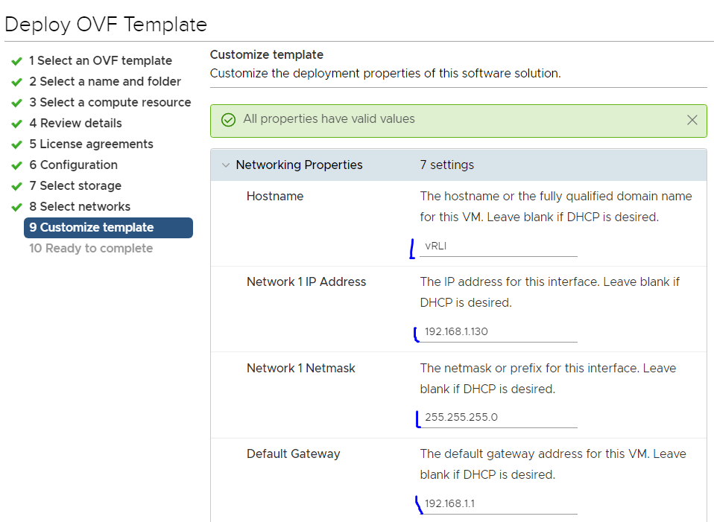The width and height of the screenshot is (714, 522).
Task: Open step 10 Ready to complete
Action: tap(91, 249)
